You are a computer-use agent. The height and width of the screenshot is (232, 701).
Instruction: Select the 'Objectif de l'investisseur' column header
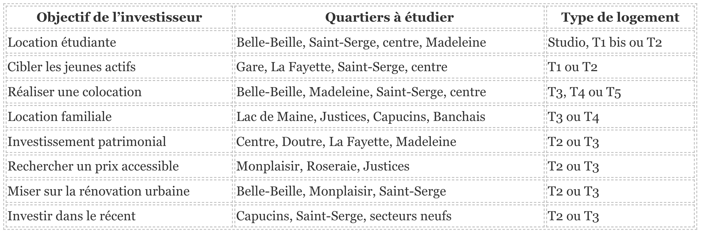(x=119, y=17)
